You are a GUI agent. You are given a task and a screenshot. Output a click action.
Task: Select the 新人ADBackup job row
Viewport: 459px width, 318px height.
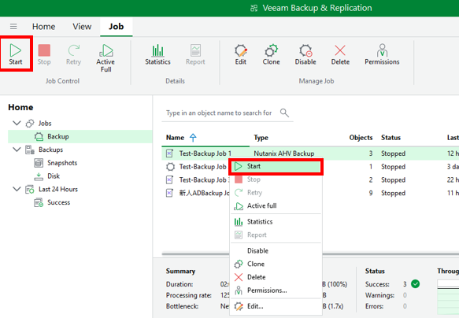[x=390, y=193]
